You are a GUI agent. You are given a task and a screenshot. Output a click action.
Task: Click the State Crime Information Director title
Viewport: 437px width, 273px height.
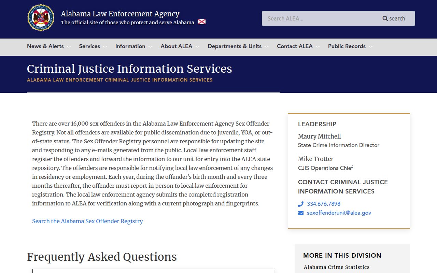pyautogui.click(x=339, y=145)
